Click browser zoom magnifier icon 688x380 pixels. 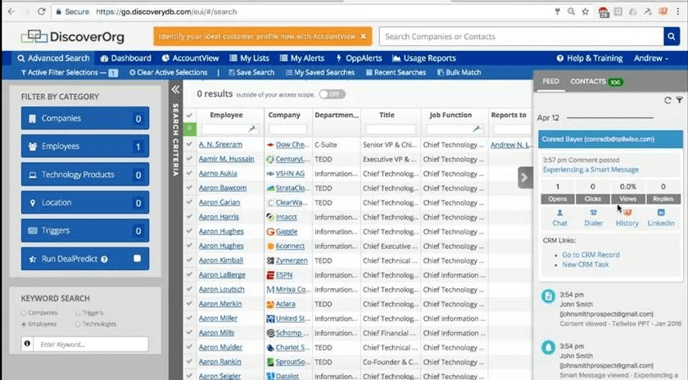(571, 11)
